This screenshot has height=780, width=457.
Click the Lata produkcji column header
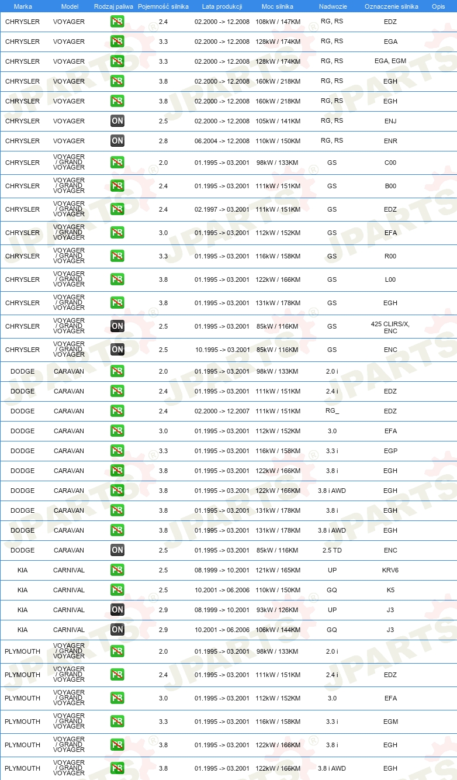(x=222, y=6)
